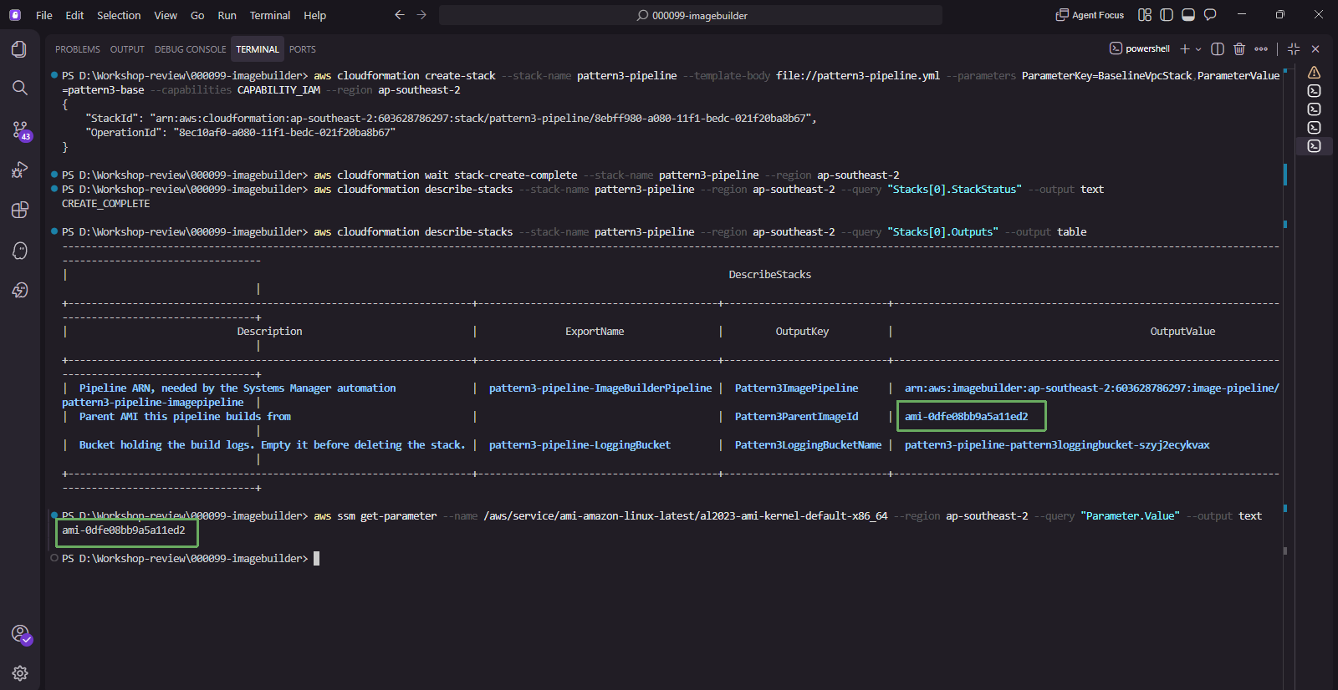1338x690 pixels.
Task: Open the Go menu
Action: click(x=197, y=15)
